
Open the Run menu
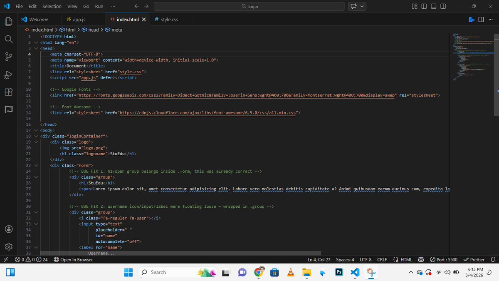point(99,6)
